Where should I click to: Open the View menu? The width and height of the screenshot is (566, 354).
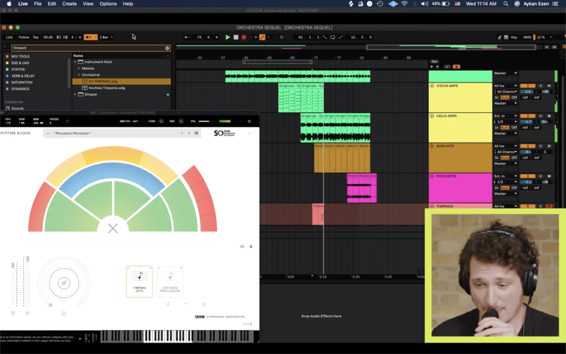(88, 4)
